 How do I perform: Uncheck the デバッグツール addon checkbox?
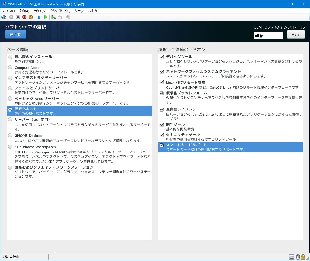coord(162,57)
